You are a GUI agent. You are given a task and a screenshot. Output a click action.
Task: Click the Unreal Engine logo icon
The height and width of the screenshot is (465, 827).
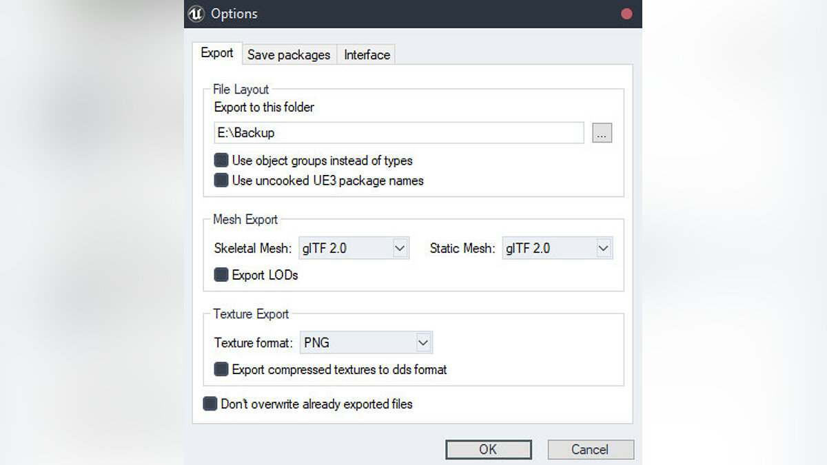(196, 14)
